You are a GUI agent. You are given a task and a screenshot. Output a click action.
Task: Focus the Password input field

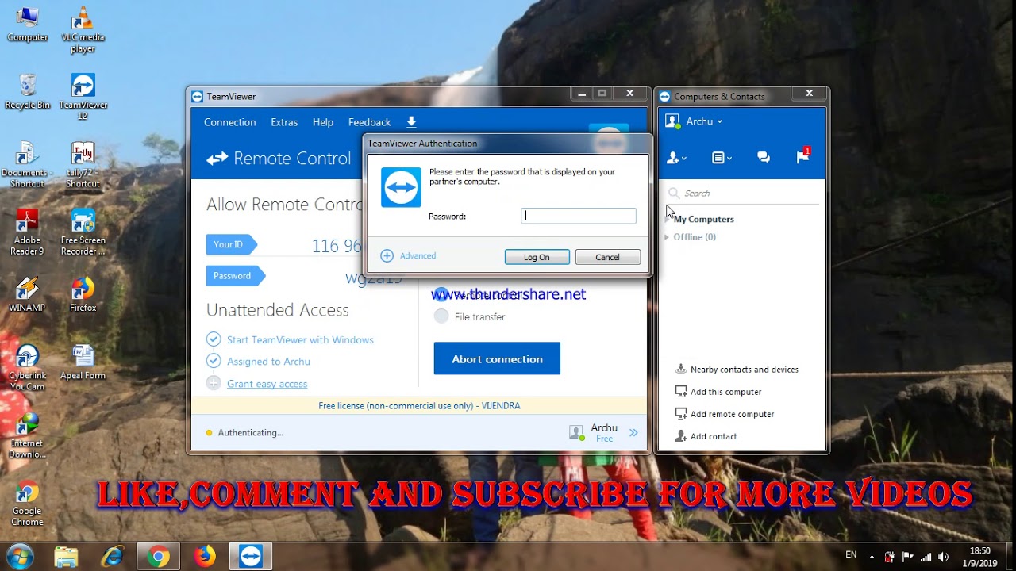[x=579, y=216]
